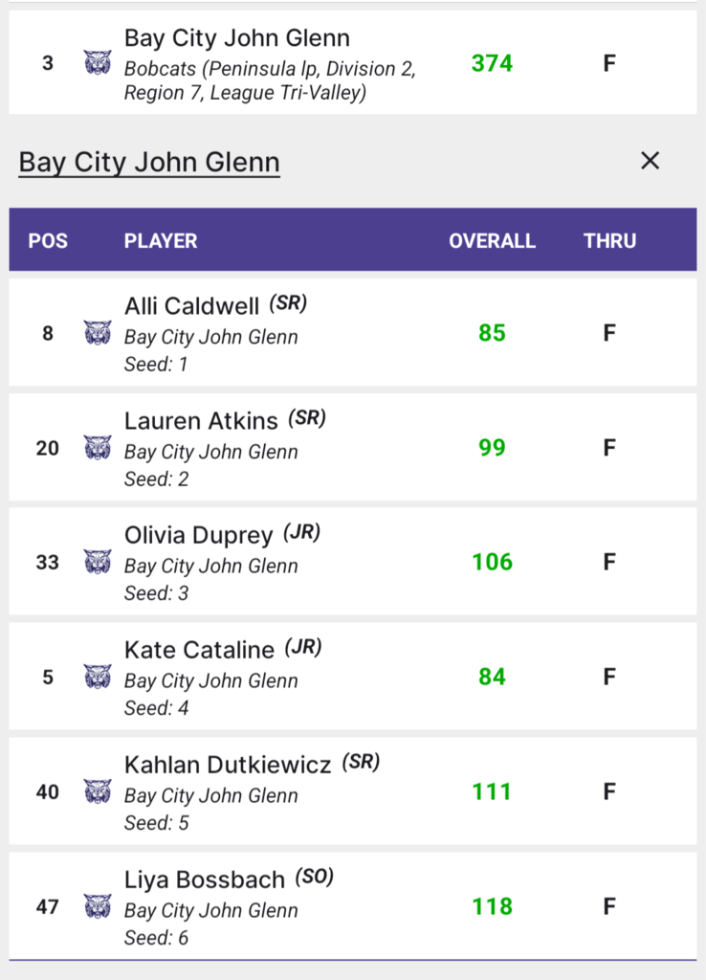Select Liya Bossbach's score of 118
This screenshot has height=980, width=706.
coord(492,906)
